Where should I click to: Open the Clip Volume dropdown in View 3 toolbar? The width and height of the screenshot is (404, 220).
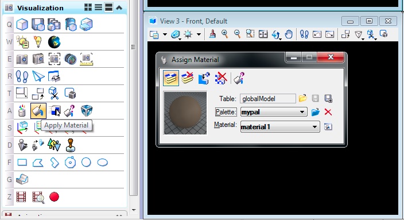pyautogui.click(x=371, y=34)
